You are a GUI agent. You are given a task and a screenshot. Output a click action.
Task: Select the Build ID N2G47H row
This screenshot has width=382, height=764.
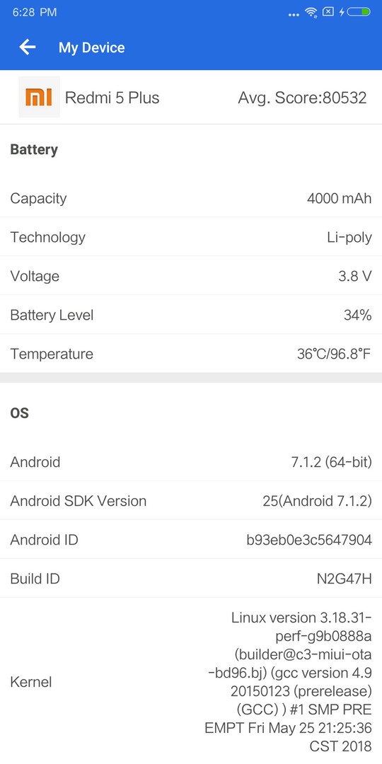click(x=191, y=579)
